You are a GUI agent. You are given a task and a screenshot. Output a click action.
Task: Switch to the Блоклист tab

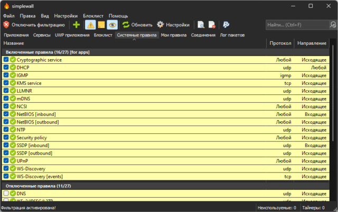(x=103, y=35)
